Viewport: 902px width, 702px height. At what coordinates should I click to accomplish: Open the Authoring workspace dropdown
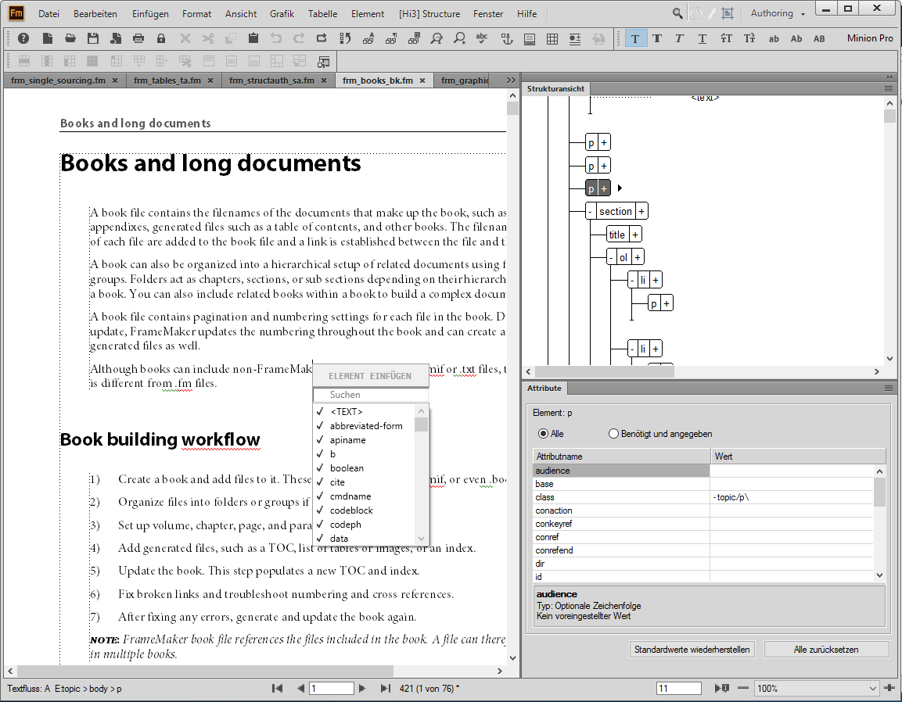[x=778, y=13]
